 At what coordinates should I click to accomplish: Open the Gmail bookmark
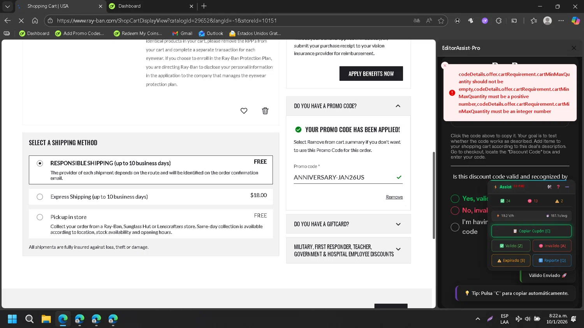(x=182, y=33)
